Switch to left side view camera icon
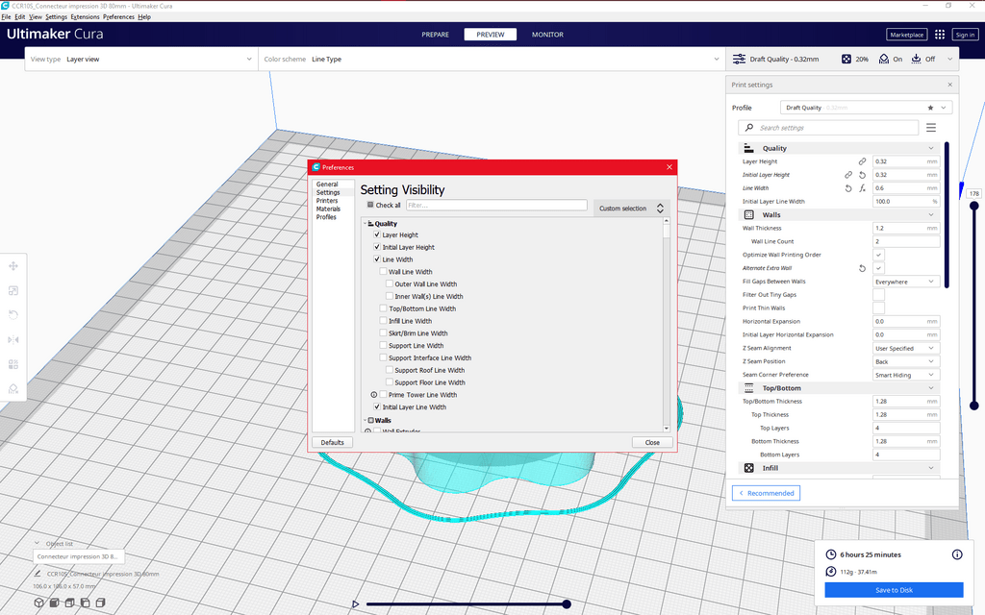Image resolution: width=985 pixels, height=615 pixels. coord(85,603)
